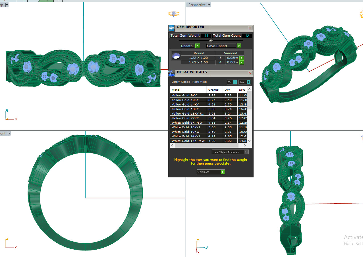363x257 pixels.
Task: Click the Calculate button
Action: click(x=211, y=172)
